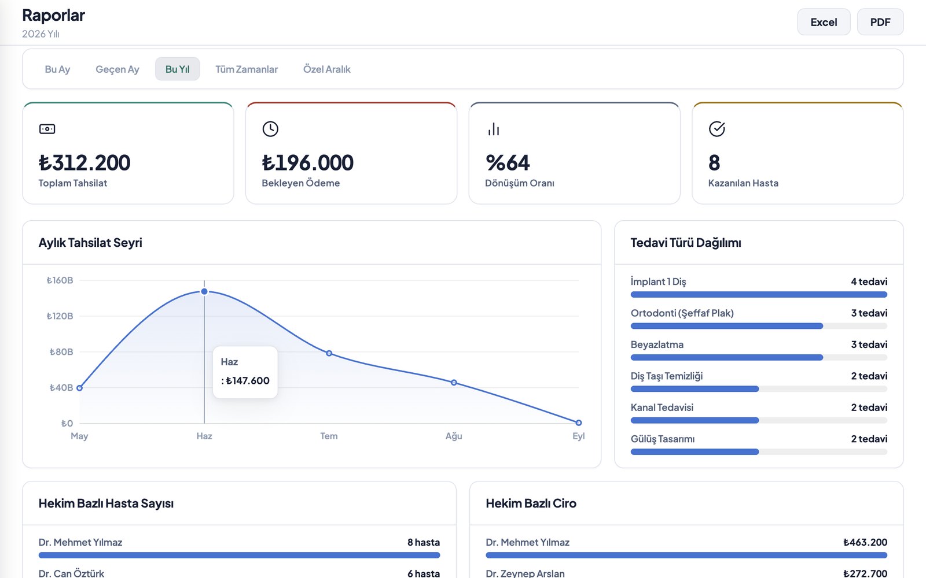Click the Haz data point on the chart
This screenshot has height=578, width=926.
click(204, 291)
